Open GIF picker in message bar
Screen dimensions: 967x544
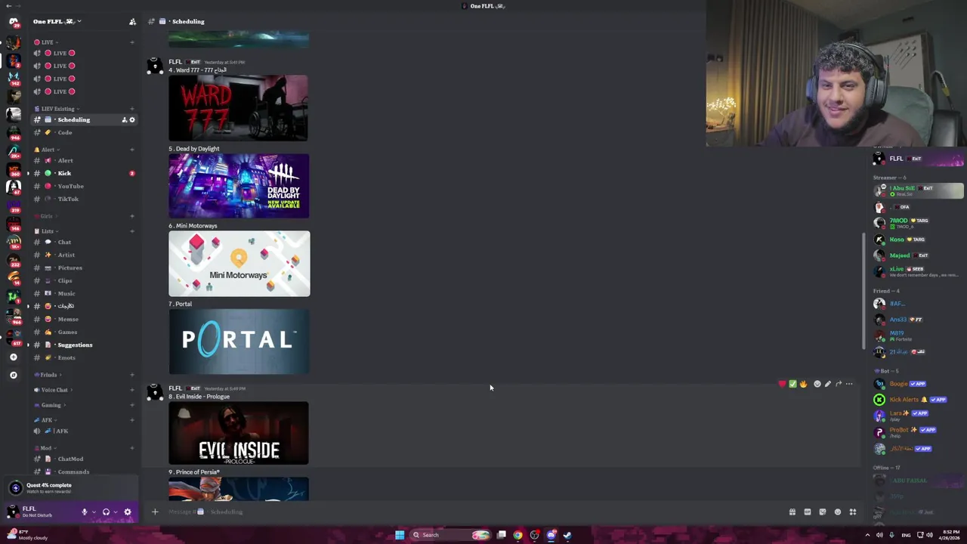[x=808, y=512]
